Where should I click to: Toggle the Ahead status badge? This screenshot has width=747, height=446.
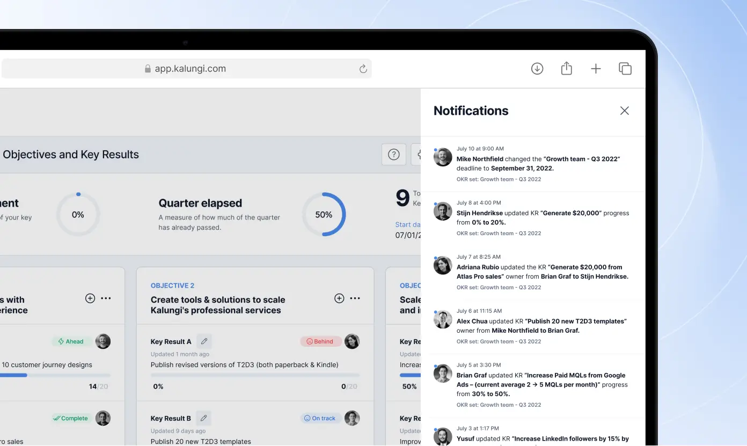70,341
